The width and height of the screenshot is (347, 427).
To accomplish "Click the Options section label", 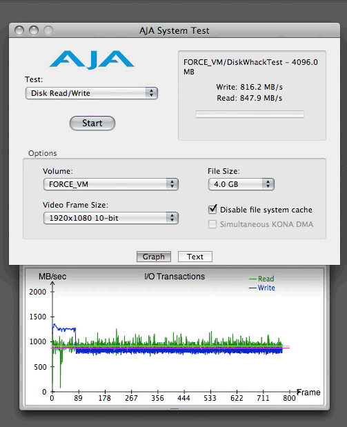I will tap(43, 153).
